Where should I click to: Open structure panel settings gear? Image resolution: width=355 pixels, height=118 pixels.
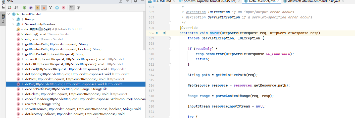[x=136, y=1]
